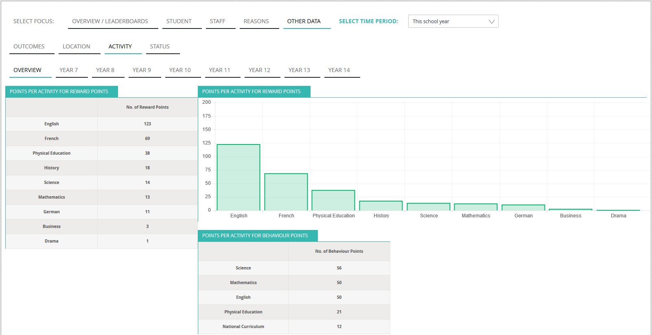Select Physical Education row in behaviour table
The width and height of the screenshot is (652, 335).
point(294,312)
